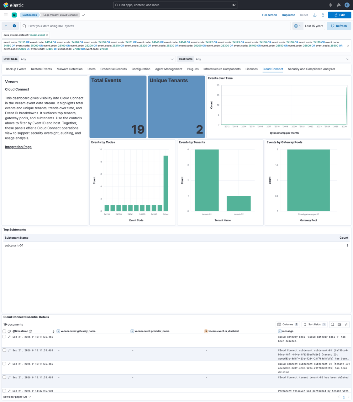This screenshot has height=402, width=353.
Task: Open the main navigation hamburger menu
Action: (x=6, y=15)
